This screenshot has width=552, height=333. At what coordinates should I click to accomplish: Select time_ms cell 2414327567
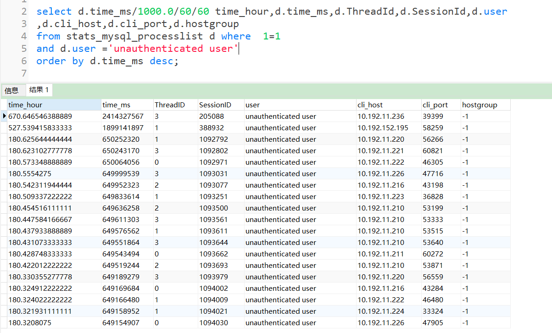pos(127,117)
